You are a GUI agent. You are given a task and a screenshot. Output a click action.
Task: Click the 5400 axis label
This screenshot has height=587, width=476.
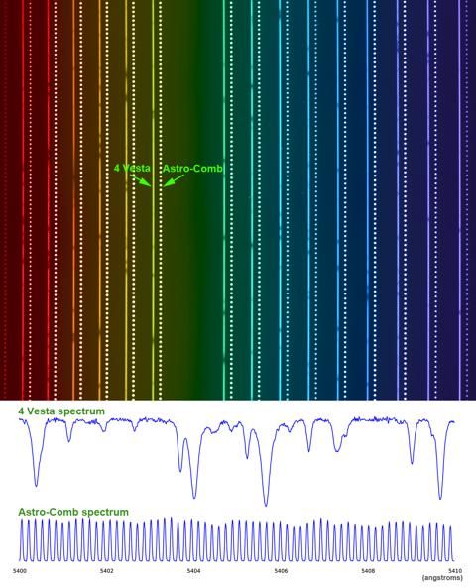pyautogui.click(x=20, y=571)
